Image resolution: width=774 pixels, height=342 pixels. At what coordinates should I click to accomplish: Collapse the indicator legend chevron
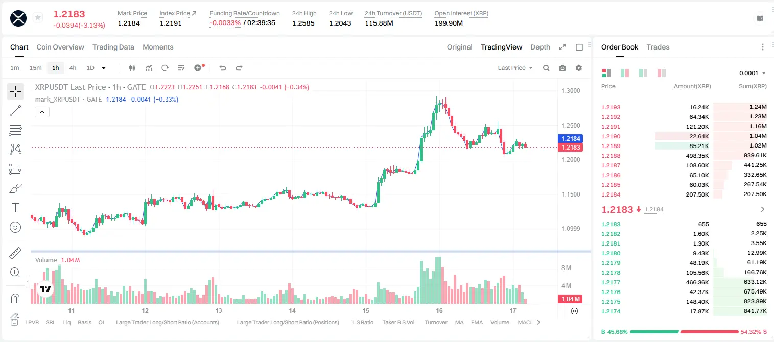click(42, 112)
